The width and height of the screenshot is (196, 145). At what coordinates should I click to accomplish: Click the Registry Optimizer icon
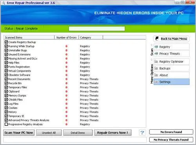156,62
